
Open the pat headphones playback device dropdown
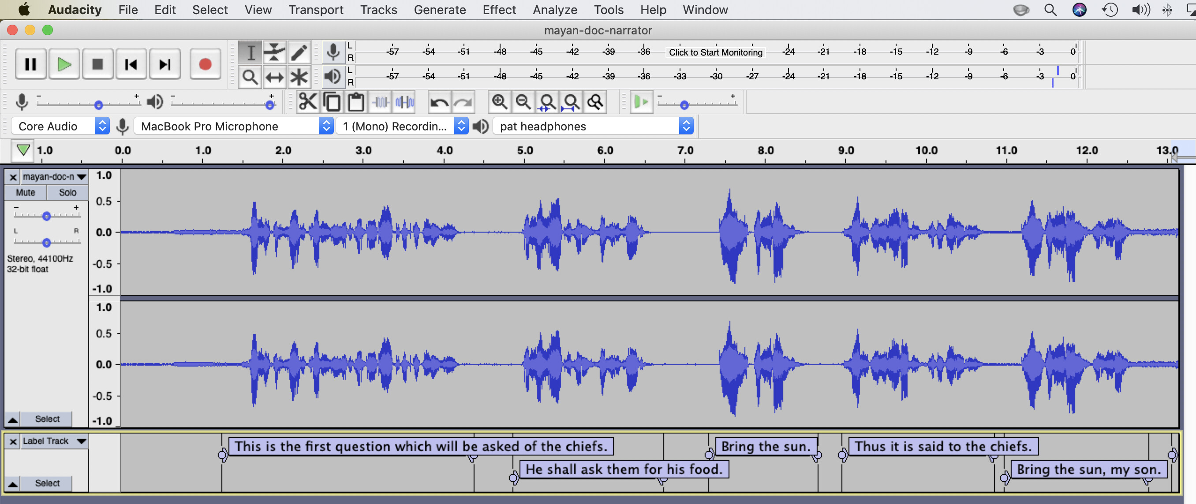tap(593, 126)
